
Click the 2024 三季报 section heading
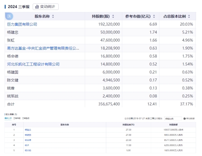point(19,7)
